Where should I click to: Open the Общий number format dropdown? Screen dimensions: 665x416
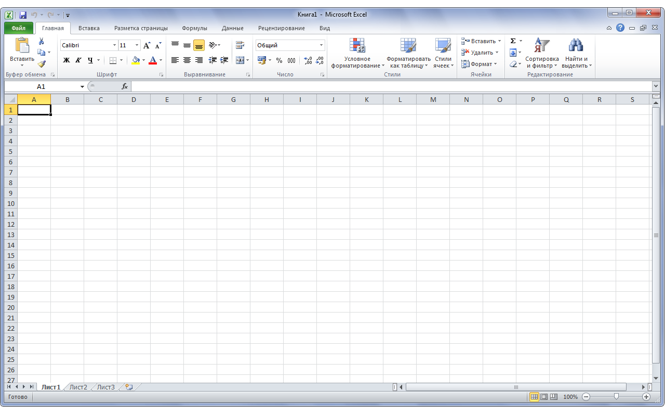click(321, 45)
